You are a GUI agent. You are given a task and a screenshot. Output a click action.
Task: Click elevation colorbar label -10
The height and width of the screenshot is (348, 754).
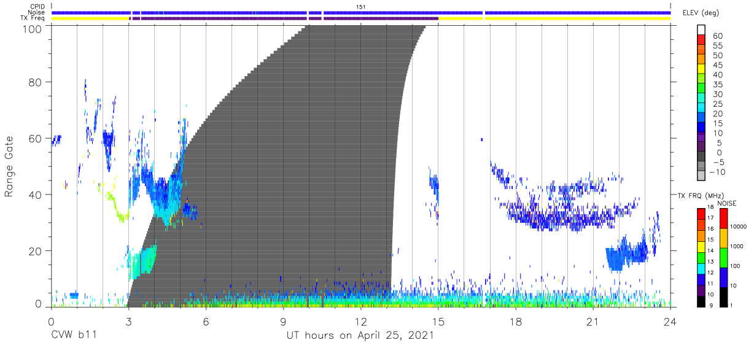click(x=718, y=172)
